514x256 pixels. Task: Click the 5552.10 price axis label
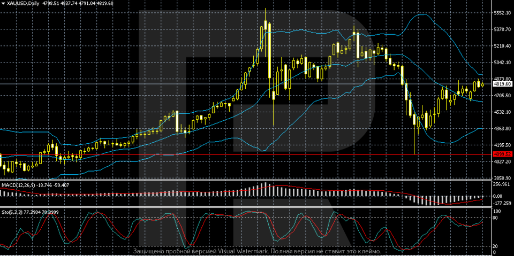click(502, 13)
